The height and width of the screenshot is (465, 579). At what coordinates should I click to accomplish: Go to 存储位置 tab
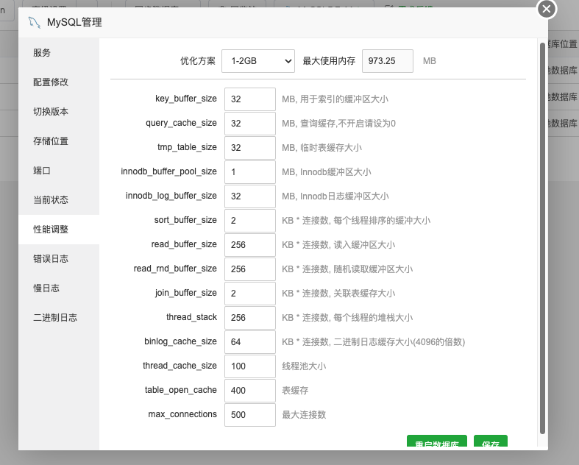(x=59, y=141)
